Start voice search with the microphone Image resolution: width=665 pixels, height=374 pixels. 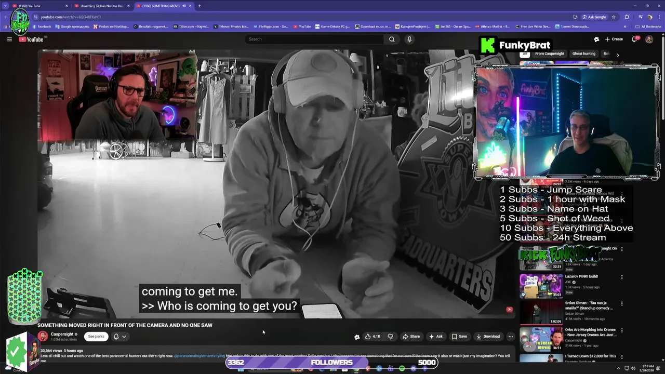point(409,39)
